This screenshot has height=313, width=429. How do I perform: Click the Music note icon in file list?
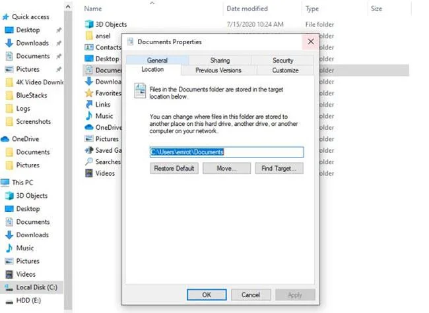click(x=89, y=116)
